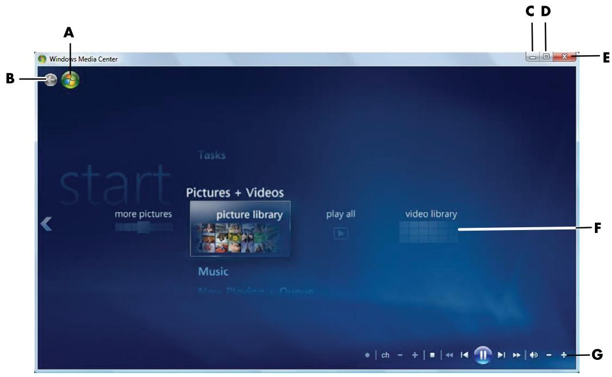Select the Pictures + Videos menu heading
Viewport: 612px width, 377px height.
234,192
